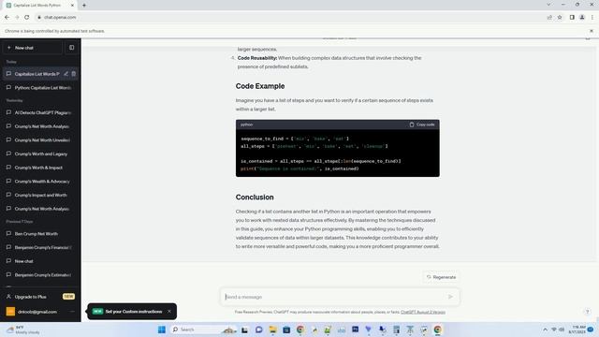The image size is (599, 337).
Task: Close the Capitalize List Words Python tab
Action: pos(72,6)
